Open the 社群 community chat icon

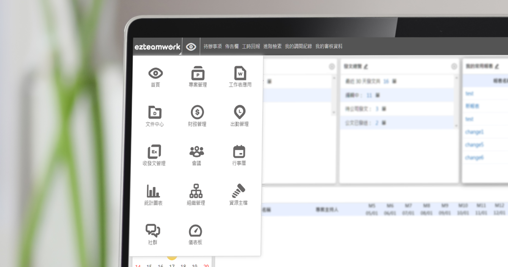pyautogui.click(x=153, y=231)
